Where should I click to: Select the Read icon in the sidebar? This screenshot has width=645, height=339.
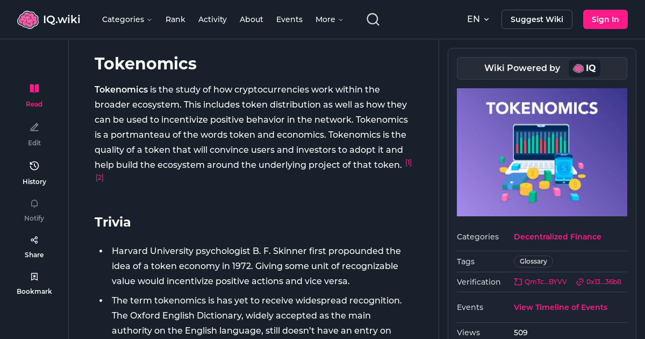point(34,88)
